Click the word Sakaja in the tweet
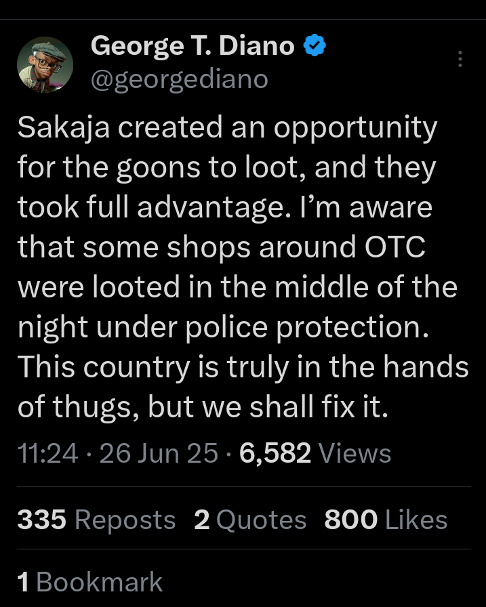The width and height of the screenshot is (486, 607). [x=60, y=128]
